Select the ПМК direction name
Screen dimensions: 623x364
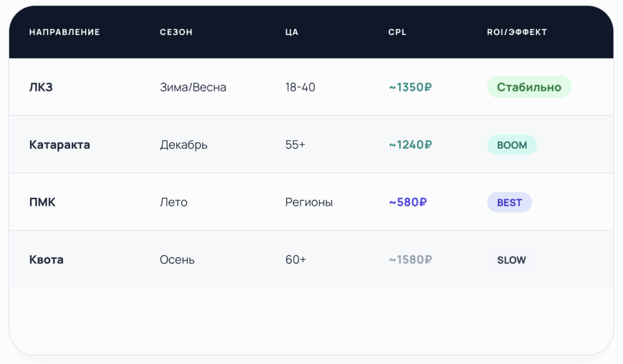point(42,203)
